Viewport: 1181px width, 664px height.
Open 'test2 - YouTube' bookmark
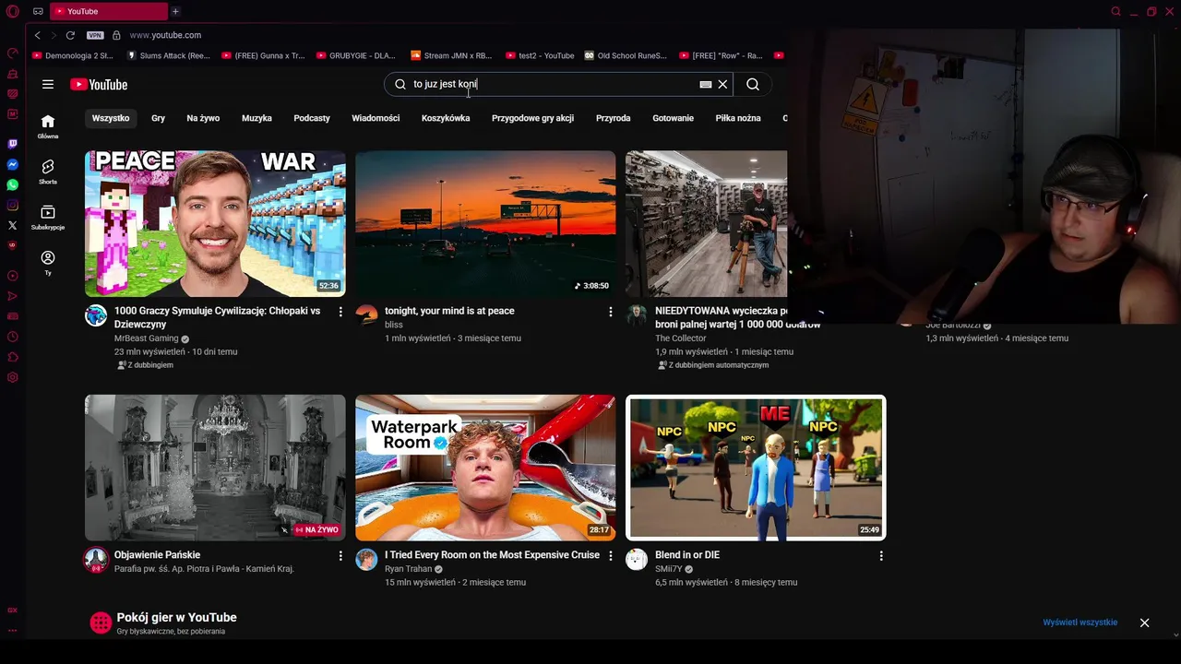click(x=539, y=55)
